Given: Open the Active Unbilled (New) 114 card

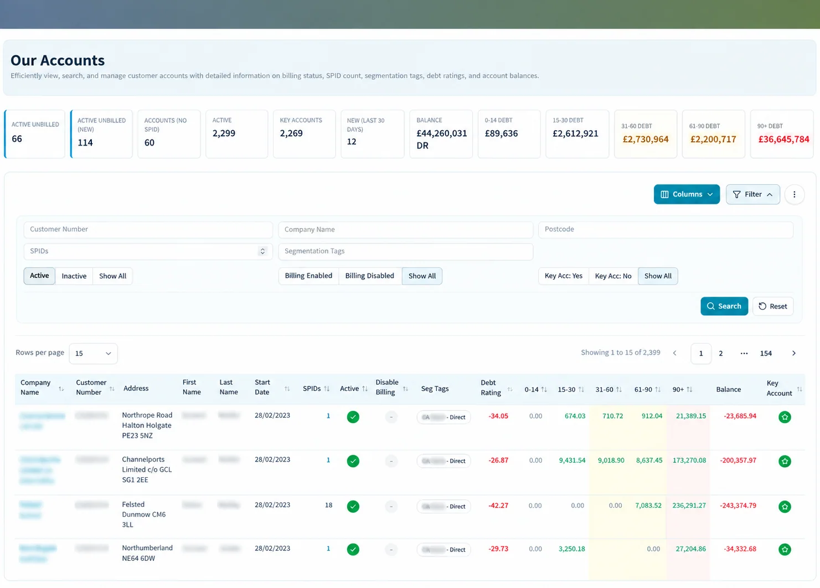Looking at the screenshot, I should coord(102,134).
